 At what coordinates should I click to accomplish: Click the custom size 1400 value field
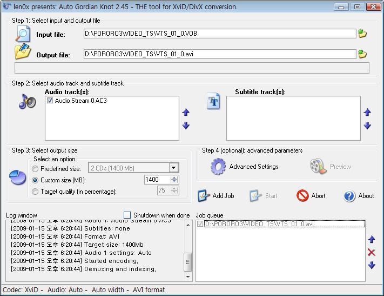point(158,180)
